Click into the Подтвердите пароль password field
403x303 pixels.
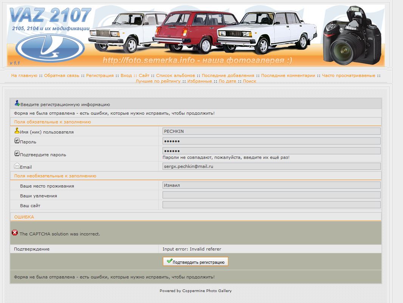tap(271, 151)
